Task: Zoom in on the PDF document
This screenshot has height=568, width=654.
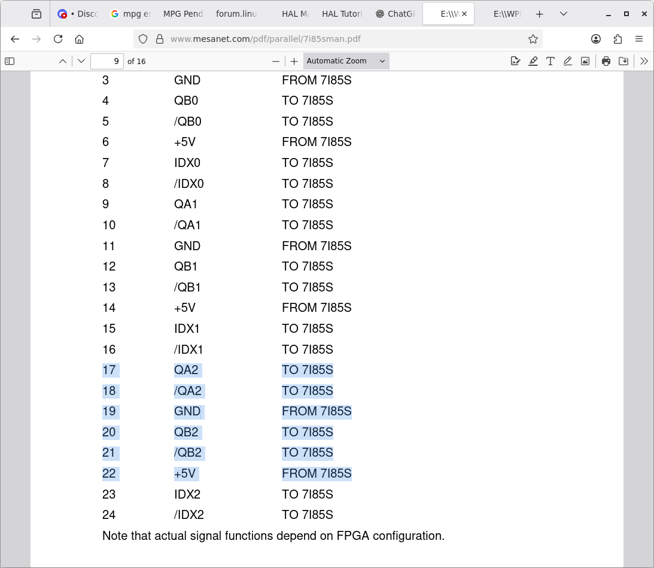Action: click(x=294, y=61)
